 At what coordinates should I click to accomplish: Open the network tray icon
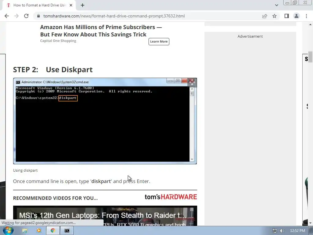[x=275, y=231]
